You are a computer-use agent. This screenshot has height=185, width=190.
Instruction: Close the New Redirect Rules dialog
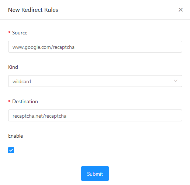(x=181, y=10)
